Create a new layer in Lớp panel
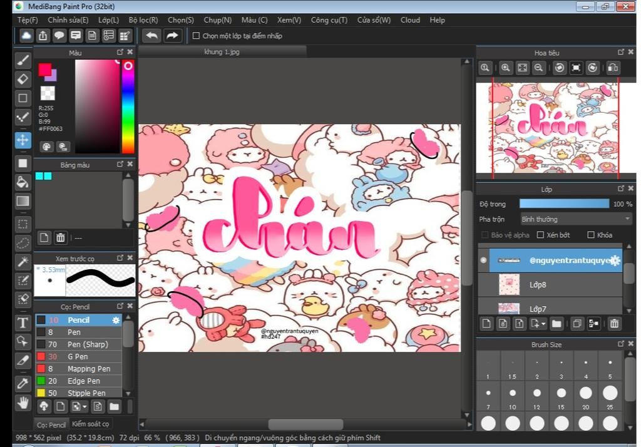The width and height of the screenshot is (641, 447). (x=486, y=324)
